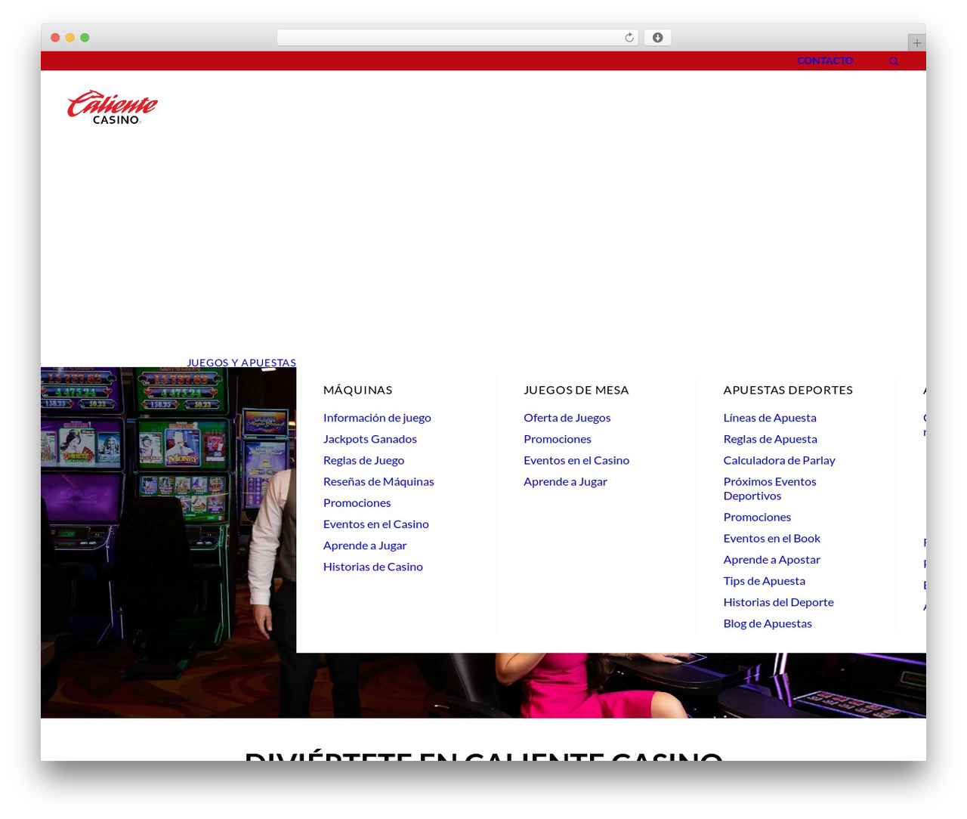
Task: Open Próximos Eventos Deportivos
Action: (770, 489)
